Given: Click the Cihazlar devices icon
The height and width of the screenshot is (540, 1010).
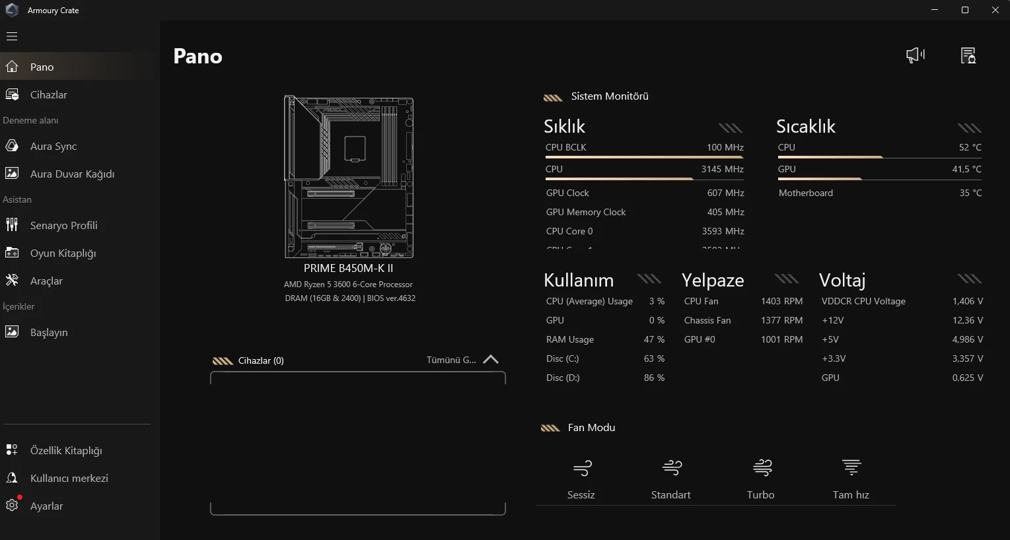Looking at the screenshot, I should pyautogui.click(x=12, y=94).
